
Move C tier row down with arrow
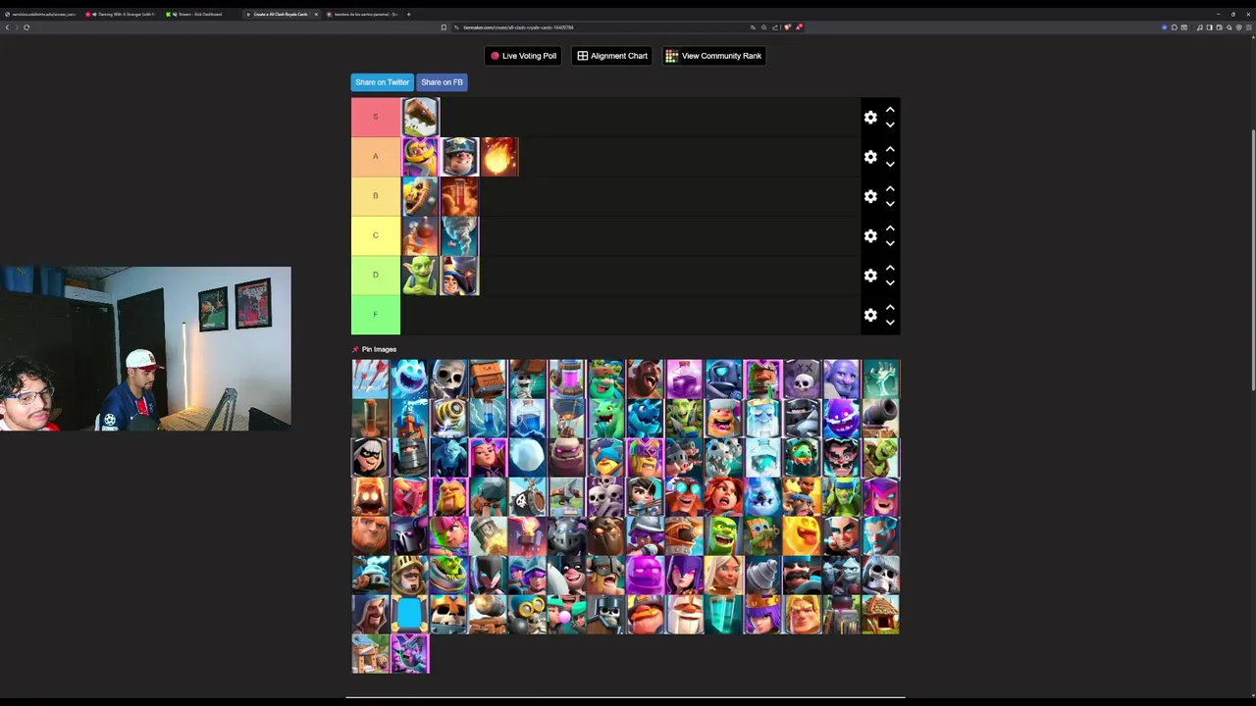890,243
